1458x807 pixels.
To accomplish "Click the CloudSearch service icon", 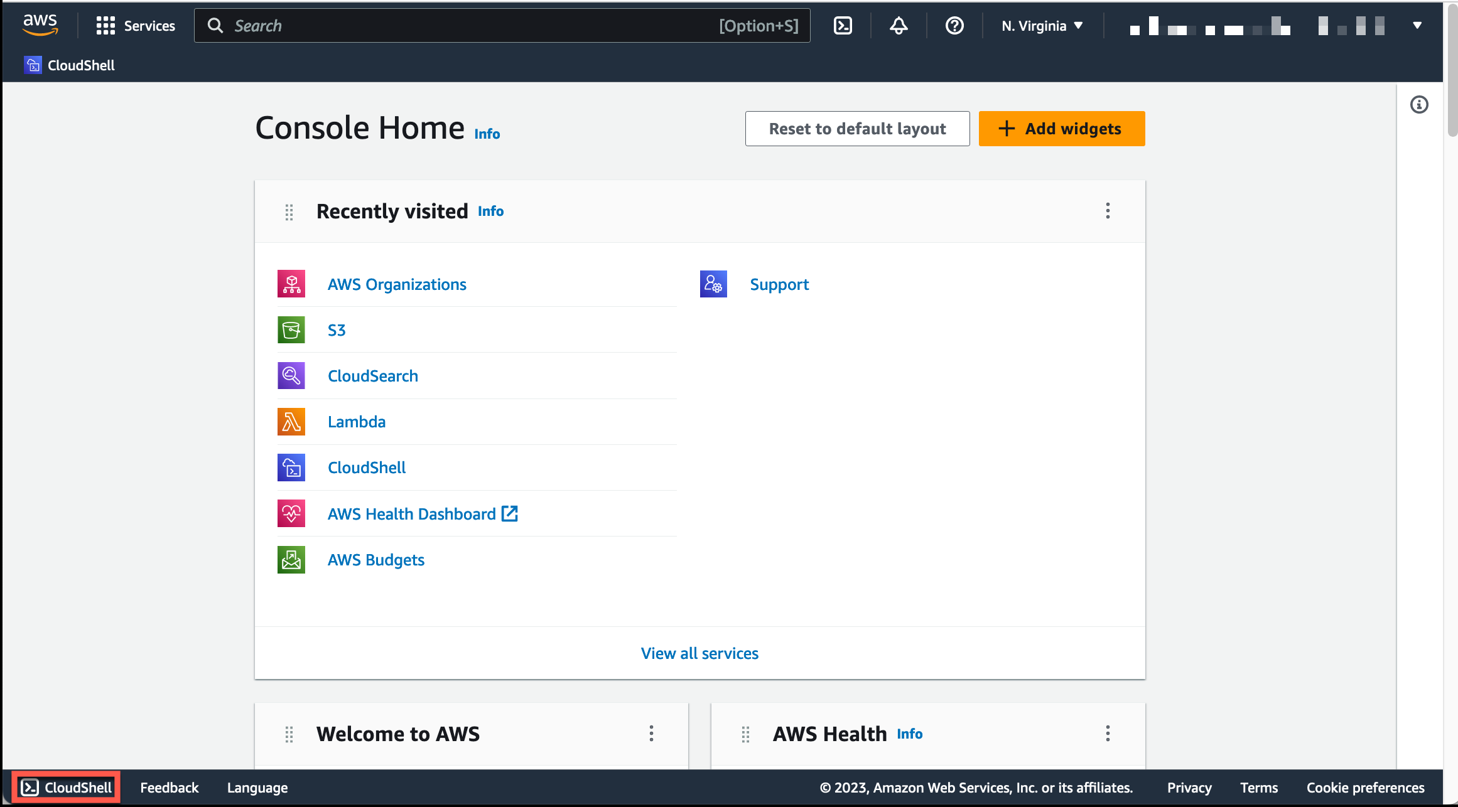I will (291, 376).
